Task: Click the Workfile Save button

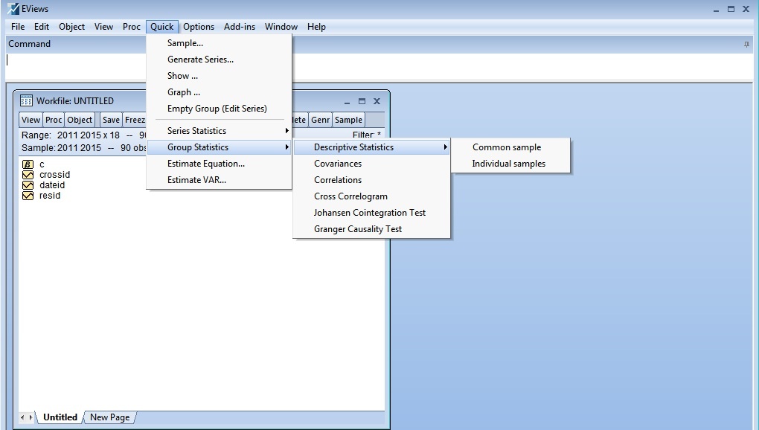Action: 111,120
